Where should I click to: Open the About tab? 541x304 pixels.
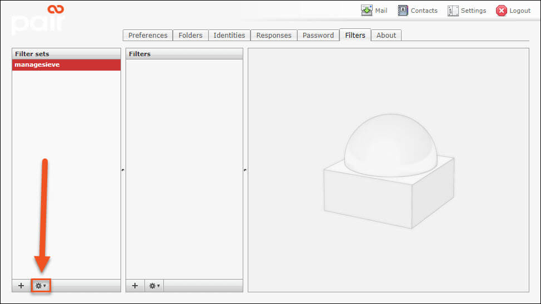(386, 35)
